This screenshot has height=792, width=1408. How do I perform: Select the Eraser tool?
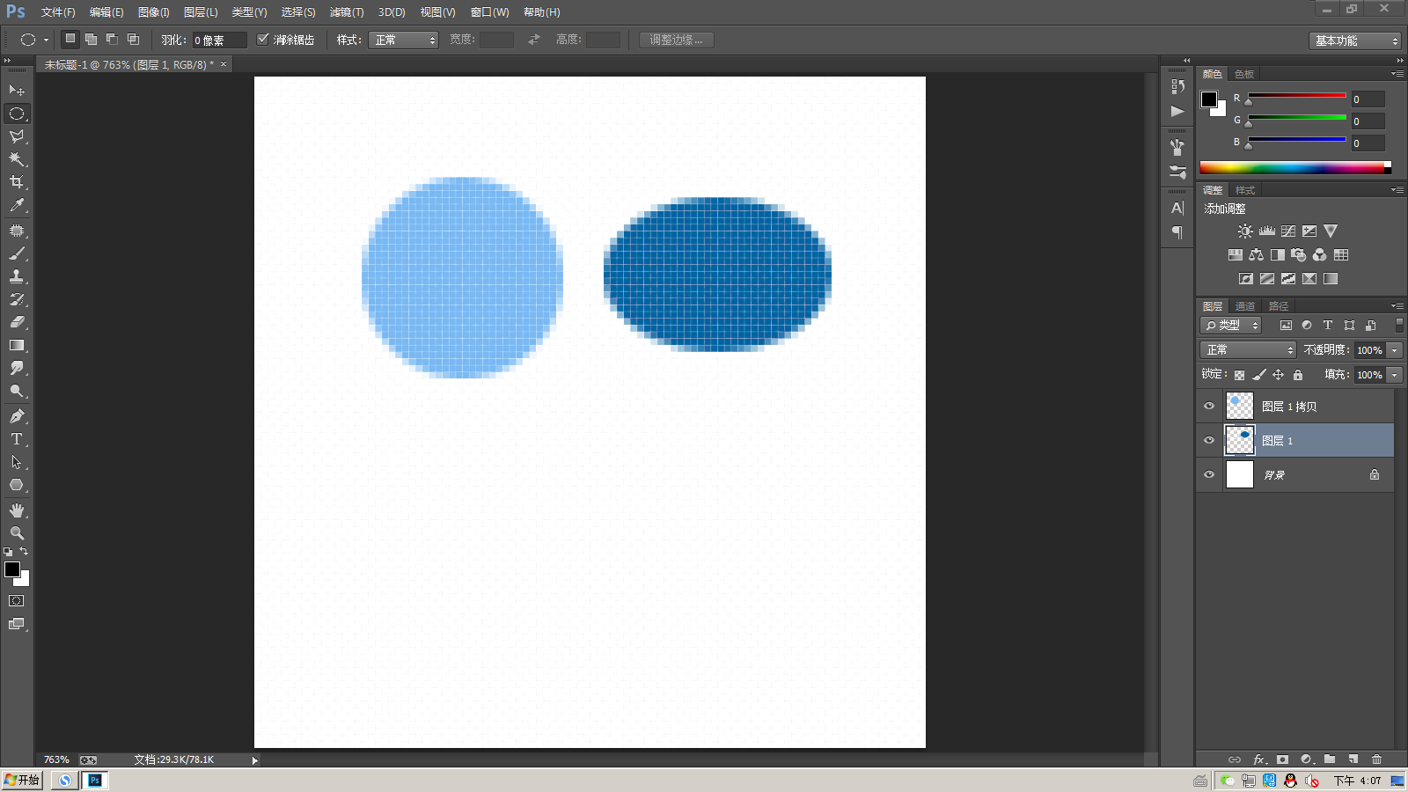click(x=17, y=322)
